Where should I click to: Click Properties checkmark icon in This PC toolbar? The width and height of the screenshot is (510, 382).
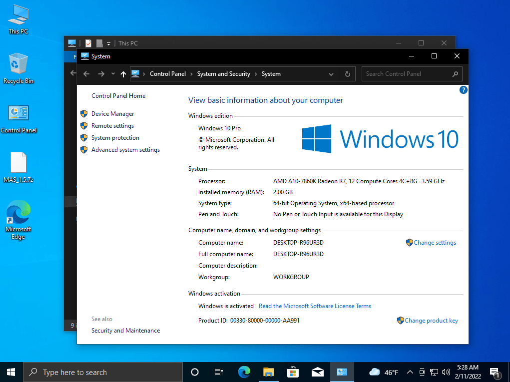tap(88, 43)
